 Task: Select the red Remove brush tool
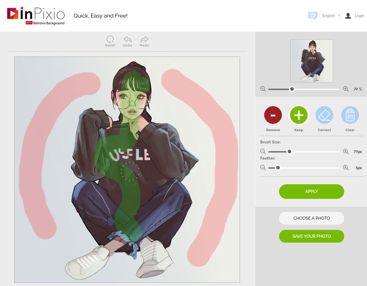pyautogui.click(x=273, y=115)
